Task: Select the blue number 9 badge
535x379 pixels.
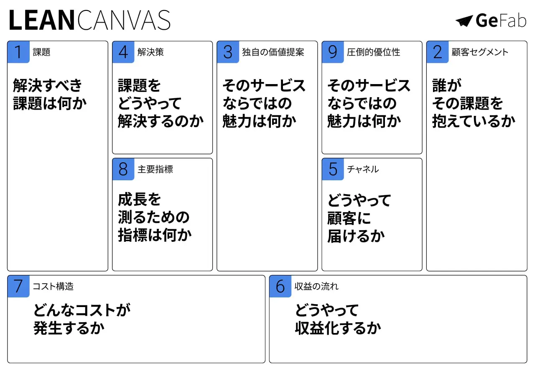Action: click(333, 52)
